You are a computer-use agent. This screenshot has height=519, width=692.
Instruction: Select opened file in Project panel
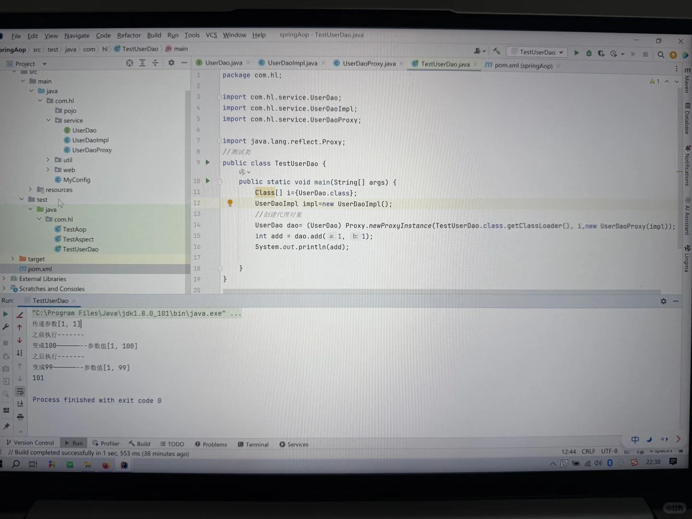pos(130,63)
